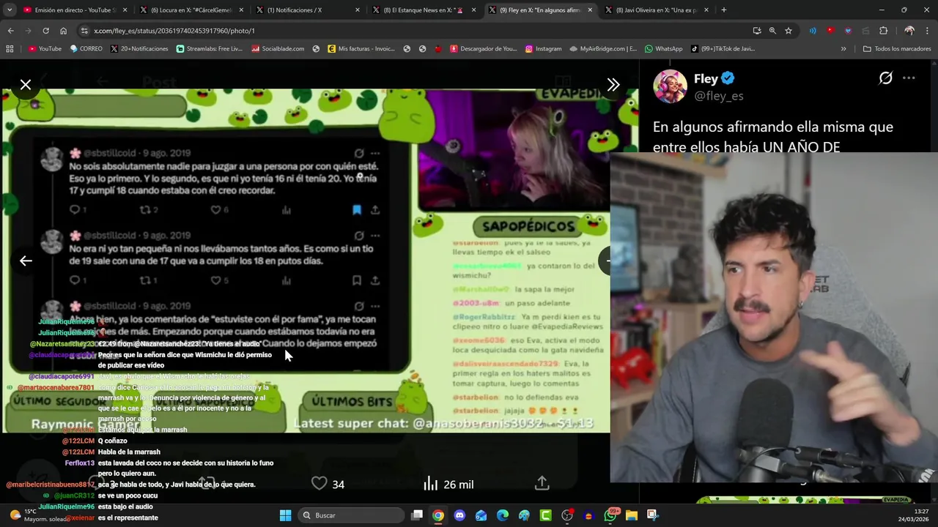This screenshot has height=527, width=938.
Task: Open Google Chrome from the taskbar
Action: pos(437,515)
